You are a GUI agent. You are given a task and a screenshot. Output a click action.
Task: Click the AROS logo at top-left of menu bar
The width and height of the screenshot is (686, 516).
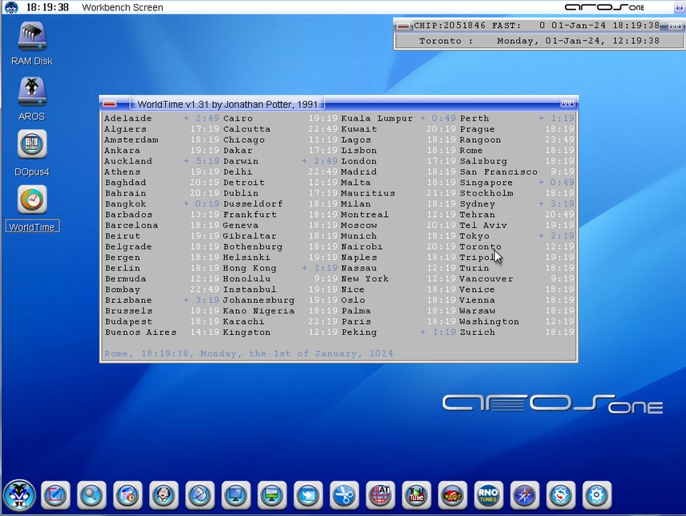pyautogui.click(x=11, y=7)
